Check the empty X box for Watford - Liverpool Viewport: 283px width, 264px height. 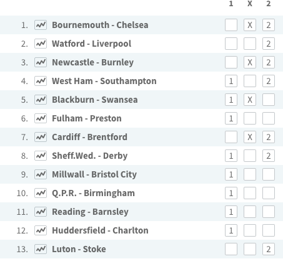point(250,44)
